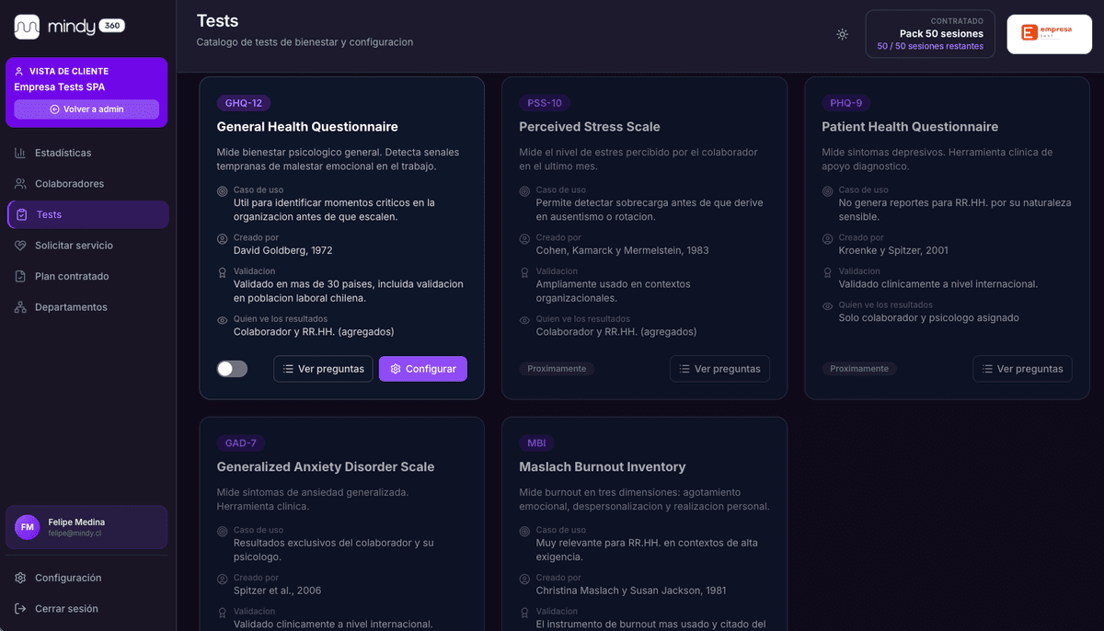Click the Mindy 360 logo
1104x631 pixels.
(x=69, y=27)
